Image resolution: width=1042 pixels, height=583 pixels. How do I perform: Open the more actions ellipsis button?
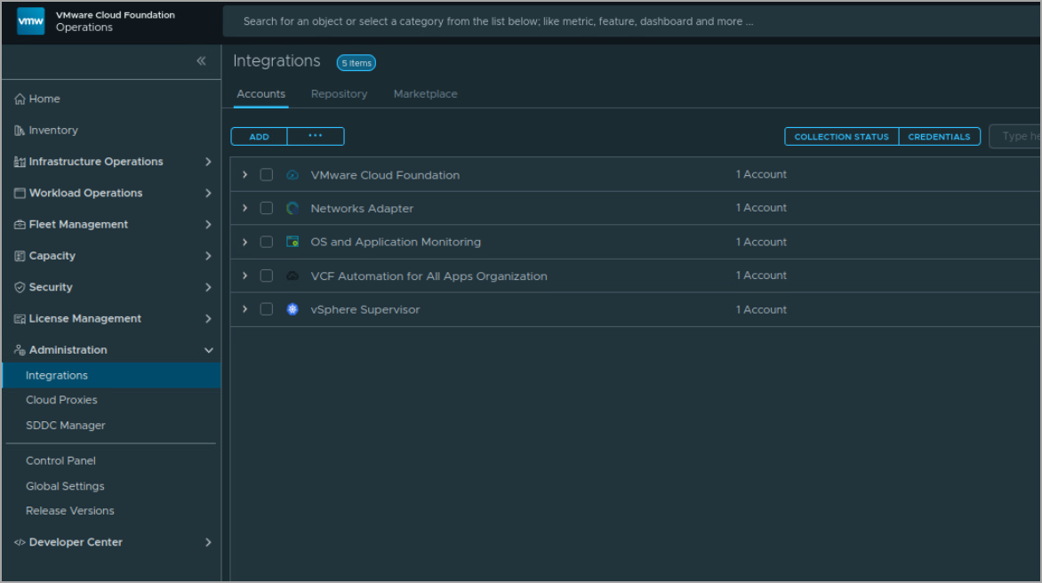pyautogui.click(x=316, y=137)
